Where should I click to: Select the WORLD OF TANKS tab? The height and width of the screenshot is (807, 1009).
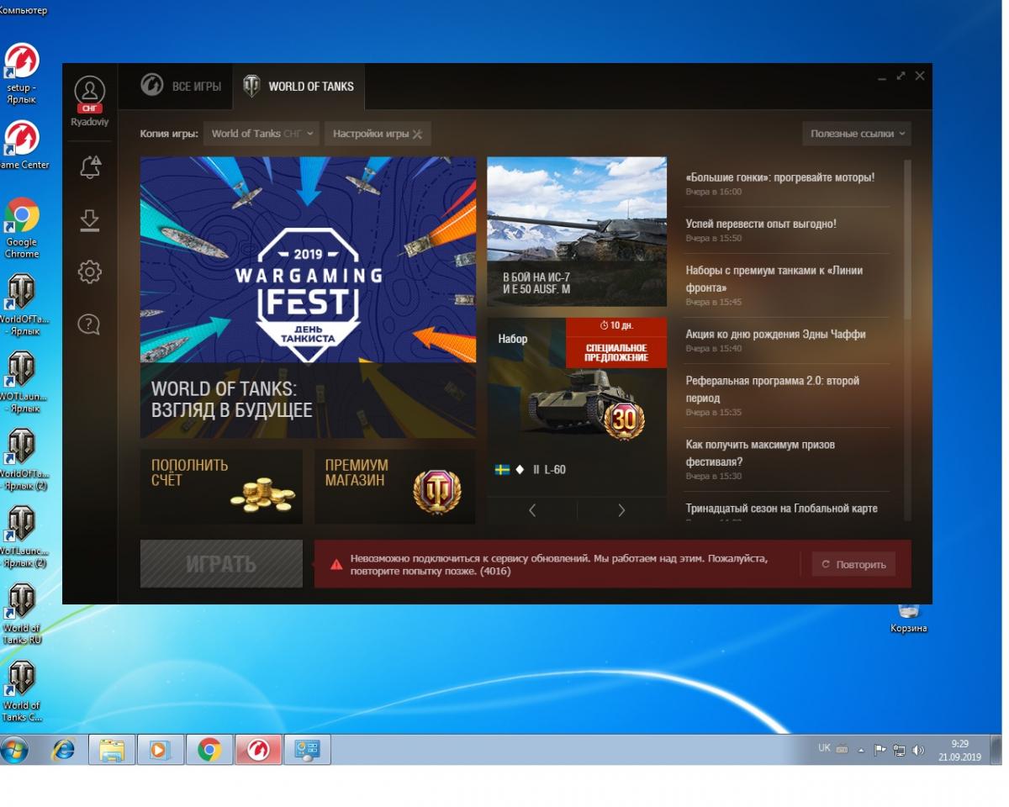(298, 86)
